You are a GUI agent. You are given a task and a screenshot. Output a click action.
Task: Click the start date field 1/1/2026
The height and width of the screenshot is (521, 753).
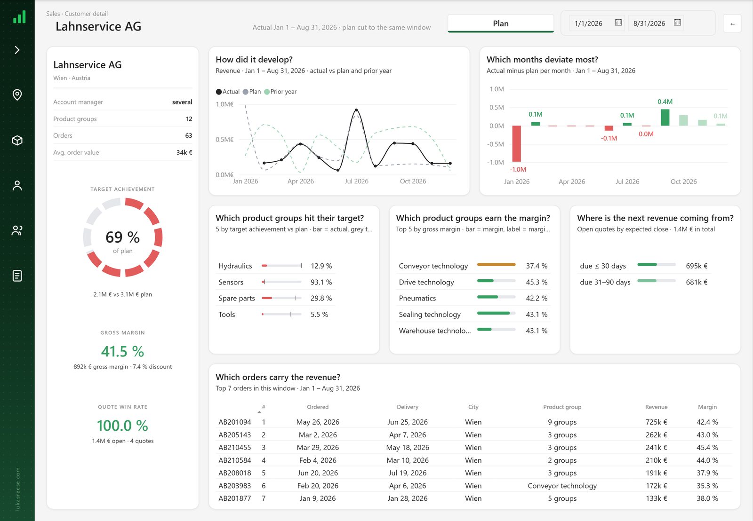tap(589, 24)
